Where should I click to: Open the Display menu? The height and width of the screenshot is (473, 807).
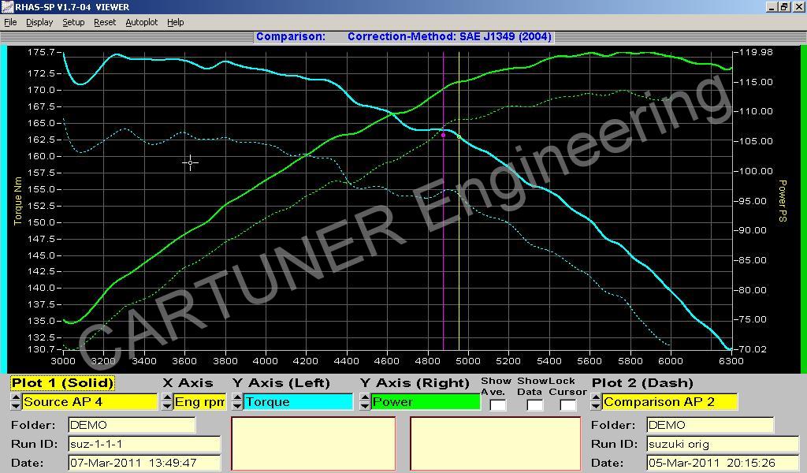(x=39, y=22)
